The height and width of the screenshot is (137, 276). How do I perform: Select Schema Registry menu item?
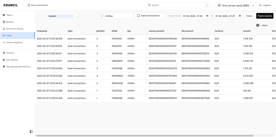pos(17,42)
